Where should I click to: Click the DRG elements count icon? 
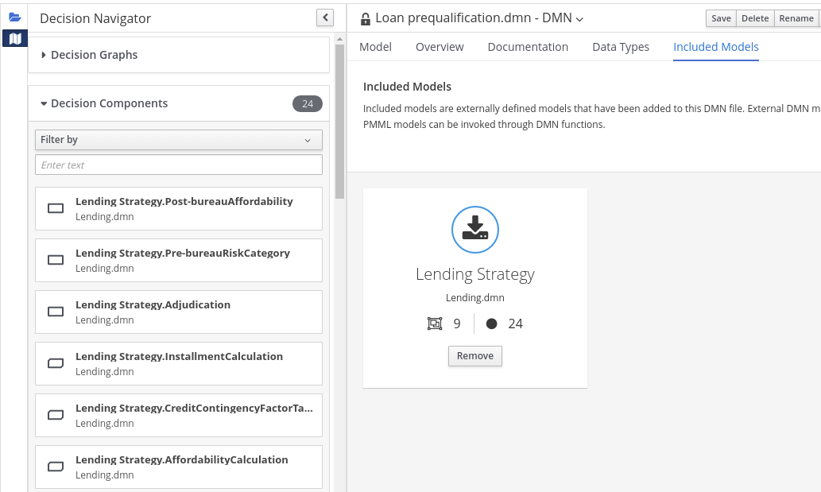(x=434, y=323)
